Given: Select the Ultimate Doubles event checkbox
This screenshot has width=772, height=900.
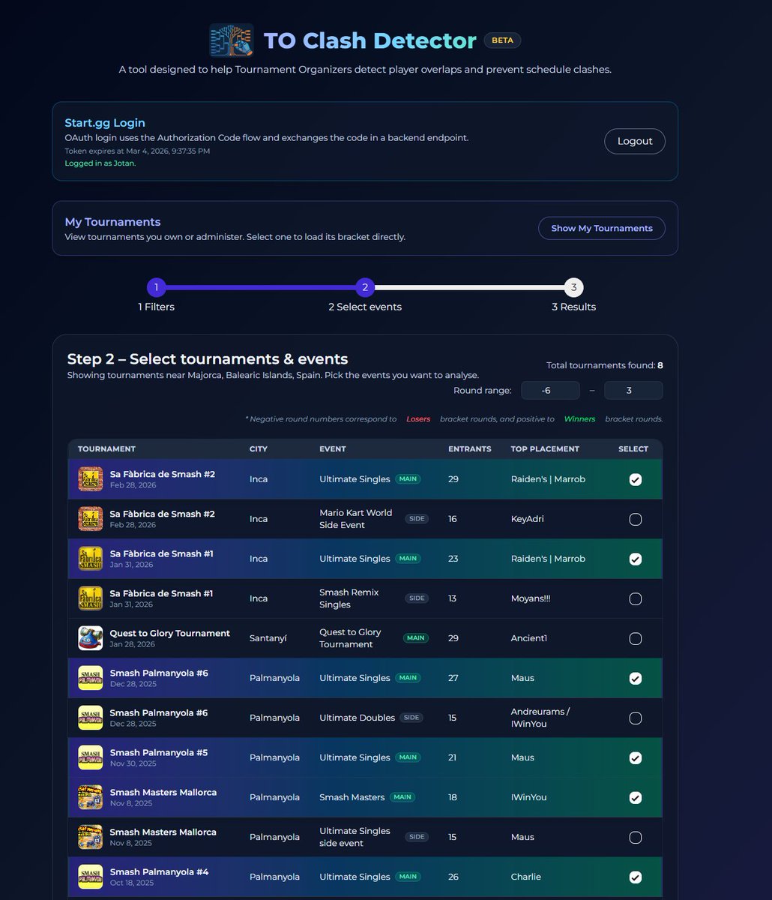Looking at the screenshot, I should 636,718.
